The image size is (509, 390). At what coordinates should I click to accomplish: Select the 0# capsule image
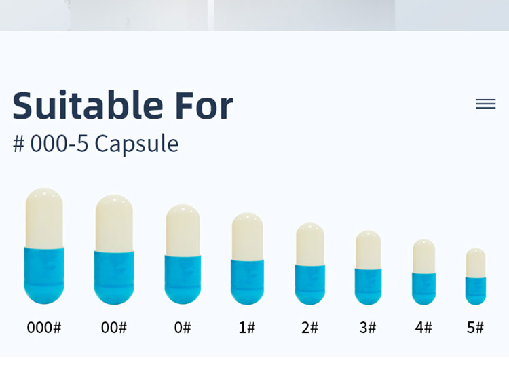(x=183, y=254)
